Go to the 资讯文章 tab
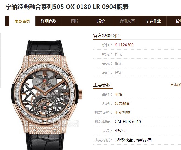The height and width of the screenshot is (150, 181). [127, 21]
